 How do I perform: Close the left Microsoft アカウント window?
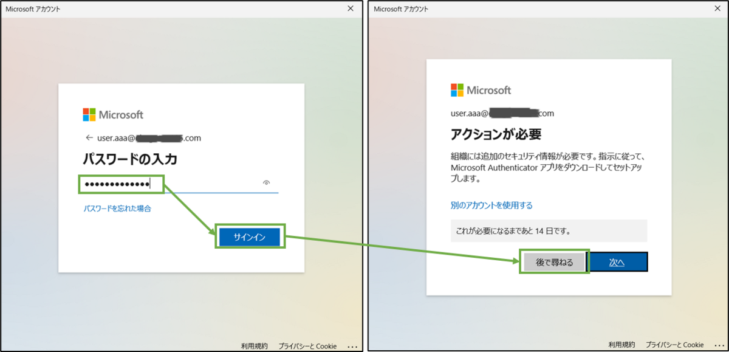pyautogui.click(x=351, y=9)
